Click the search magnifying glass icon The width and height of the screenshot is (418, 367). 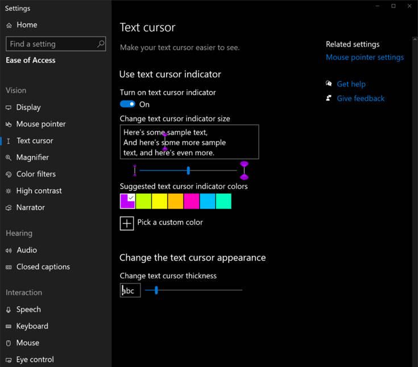coord(101,44)
